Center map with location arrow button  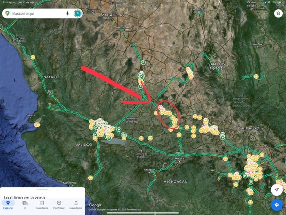(x=277, y=190)
